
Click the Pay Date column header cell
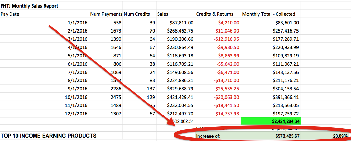[x=10, y=14]
